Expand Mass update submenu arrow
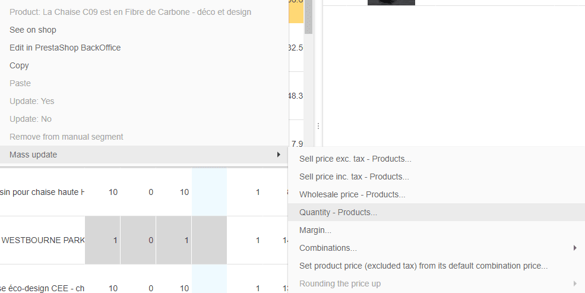This screenshot has height=293, width=585. (x=279, y=155)
